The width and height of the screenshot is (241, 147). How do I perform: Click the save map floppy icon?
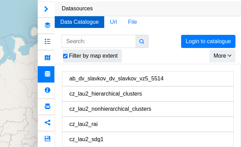point(47,139)
